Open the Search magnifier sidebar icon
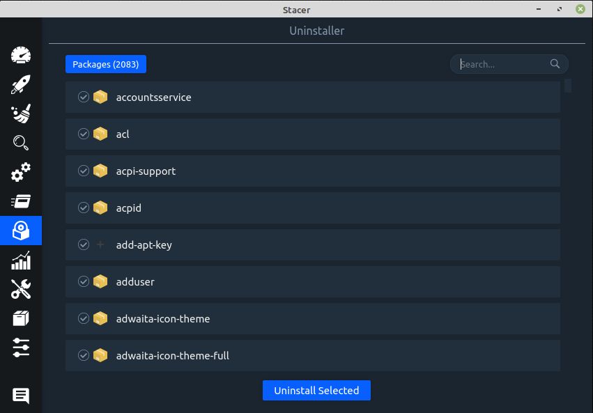 point(21,143)
